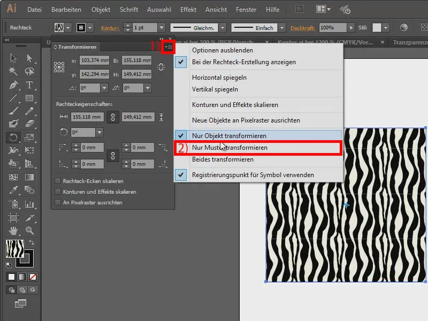The image size is (428, 321).
Task: Toggle constrain width and height proportions link
Action: pyautogui.click(x=161, y=67)
